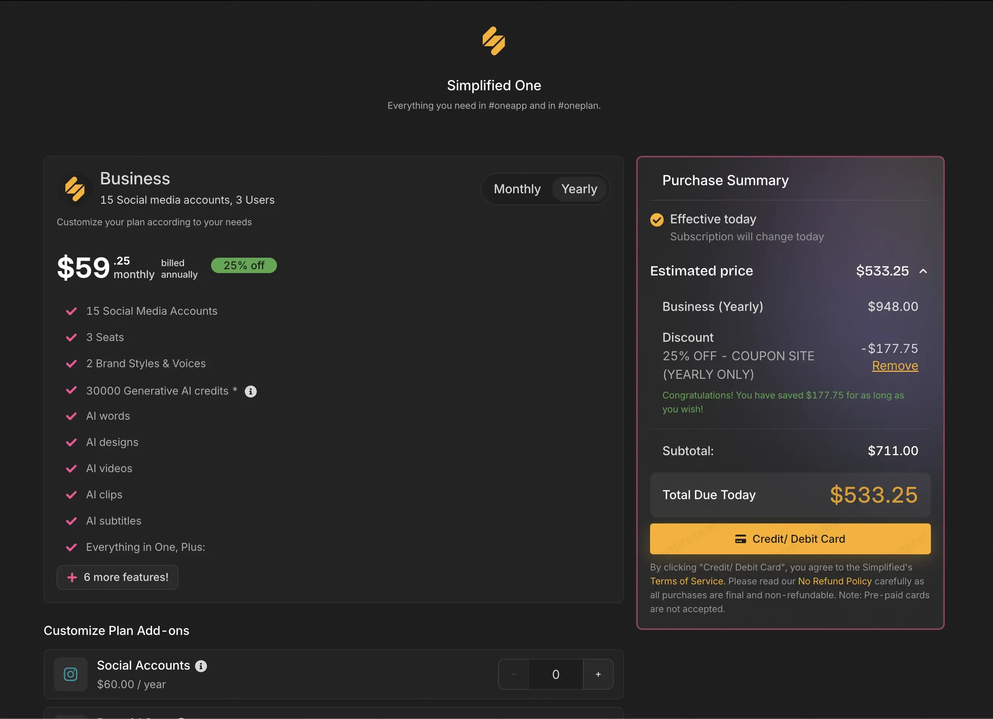The height and width of the screenshot is (719, 993).
Task: Switch billing to Monthly
Action: coord(517,189)
